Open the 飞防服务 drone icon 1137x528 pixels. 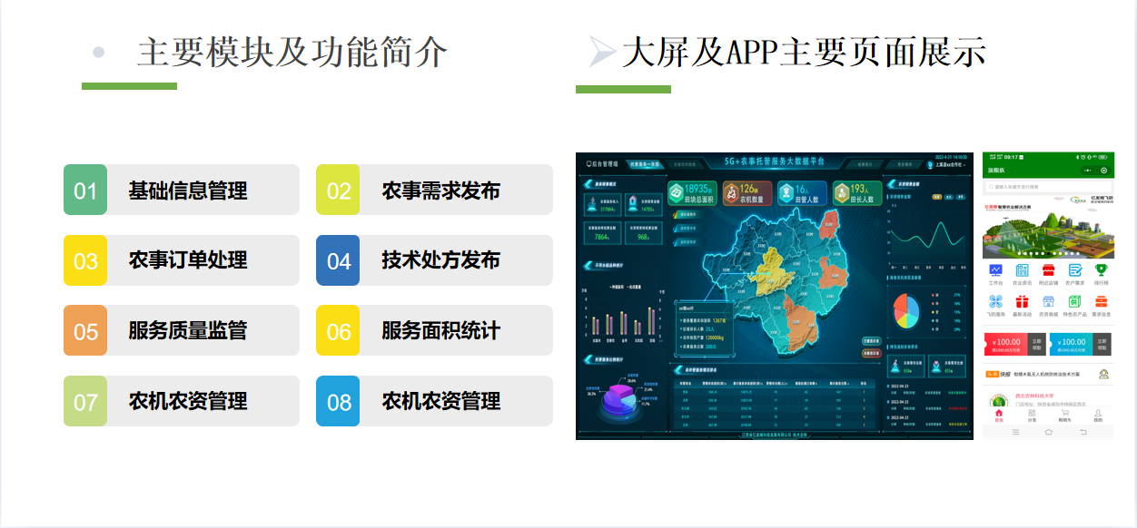(996, 303)
